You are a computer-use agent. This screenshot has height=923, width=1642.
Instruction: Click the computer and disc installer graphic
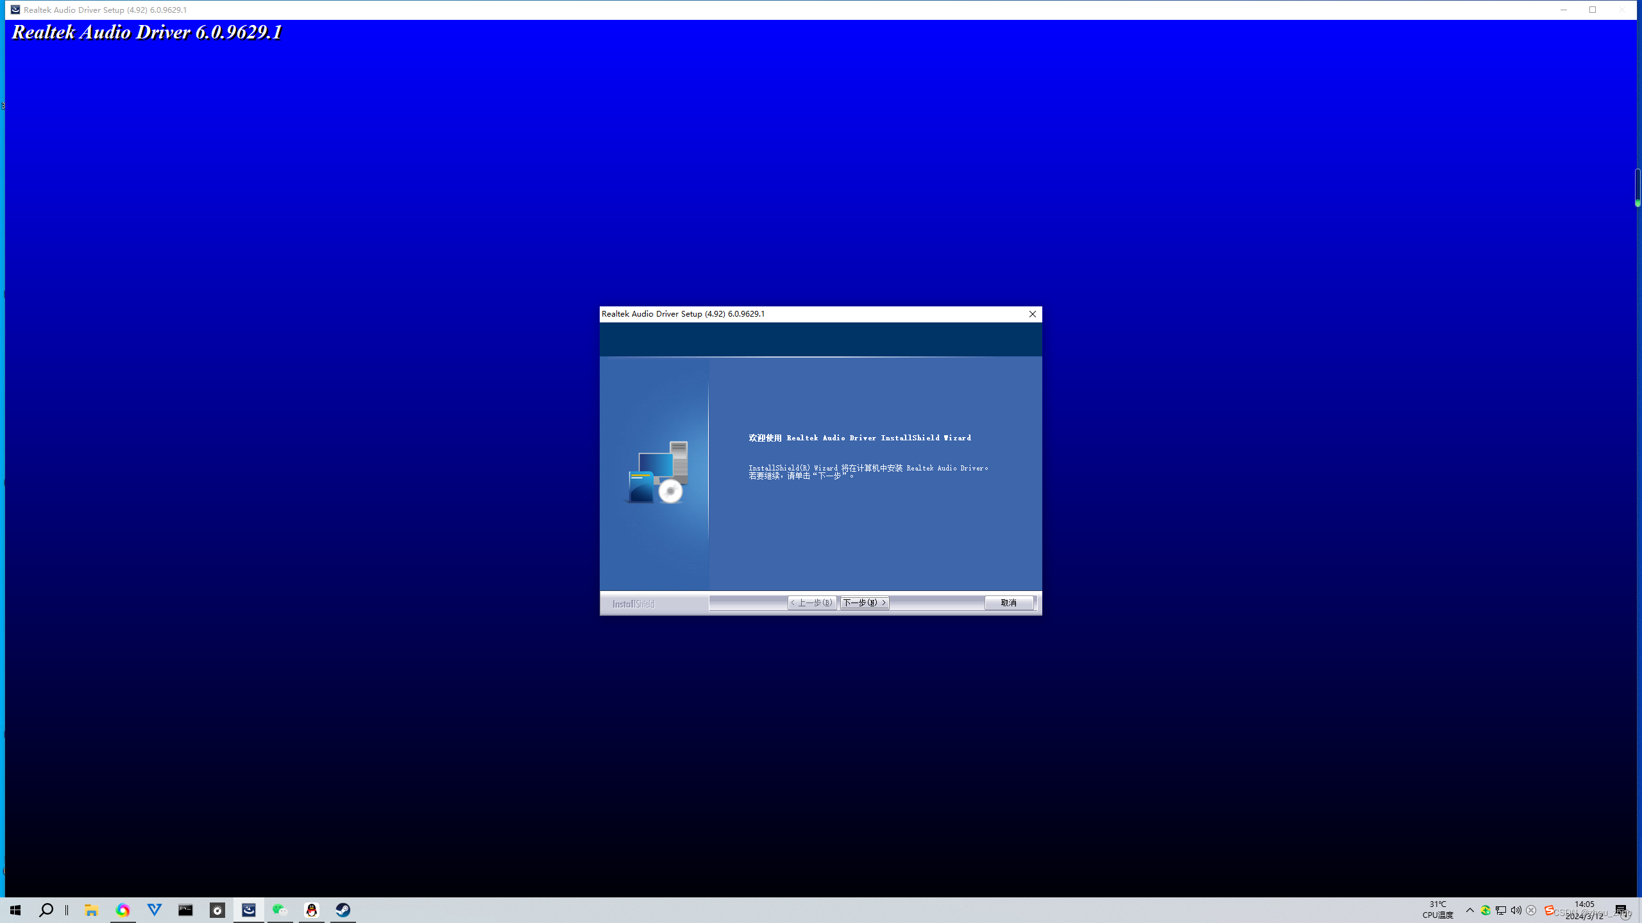[x=658, y=472]
